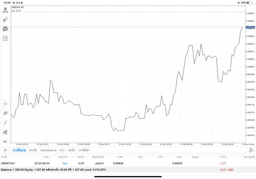Switch to the บันทึก tab
This screenshot has height=179, width=256.
[x=72, y=150]
